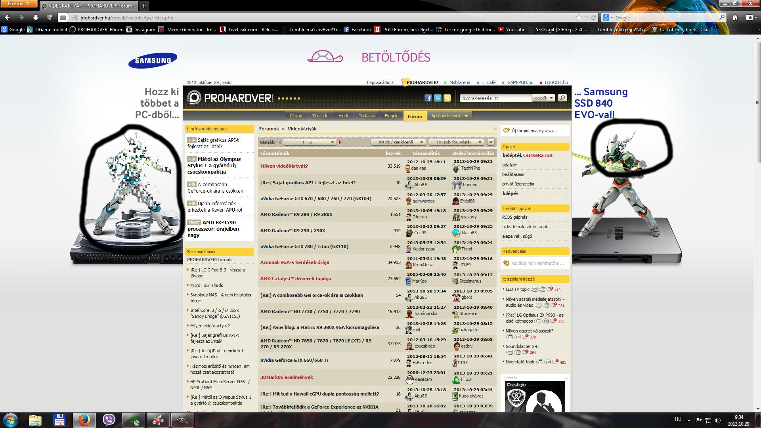This screenshot has height=428, width=761.
Task: Open the Google search engine selector dropdown
Action: (x=608, y=17)
